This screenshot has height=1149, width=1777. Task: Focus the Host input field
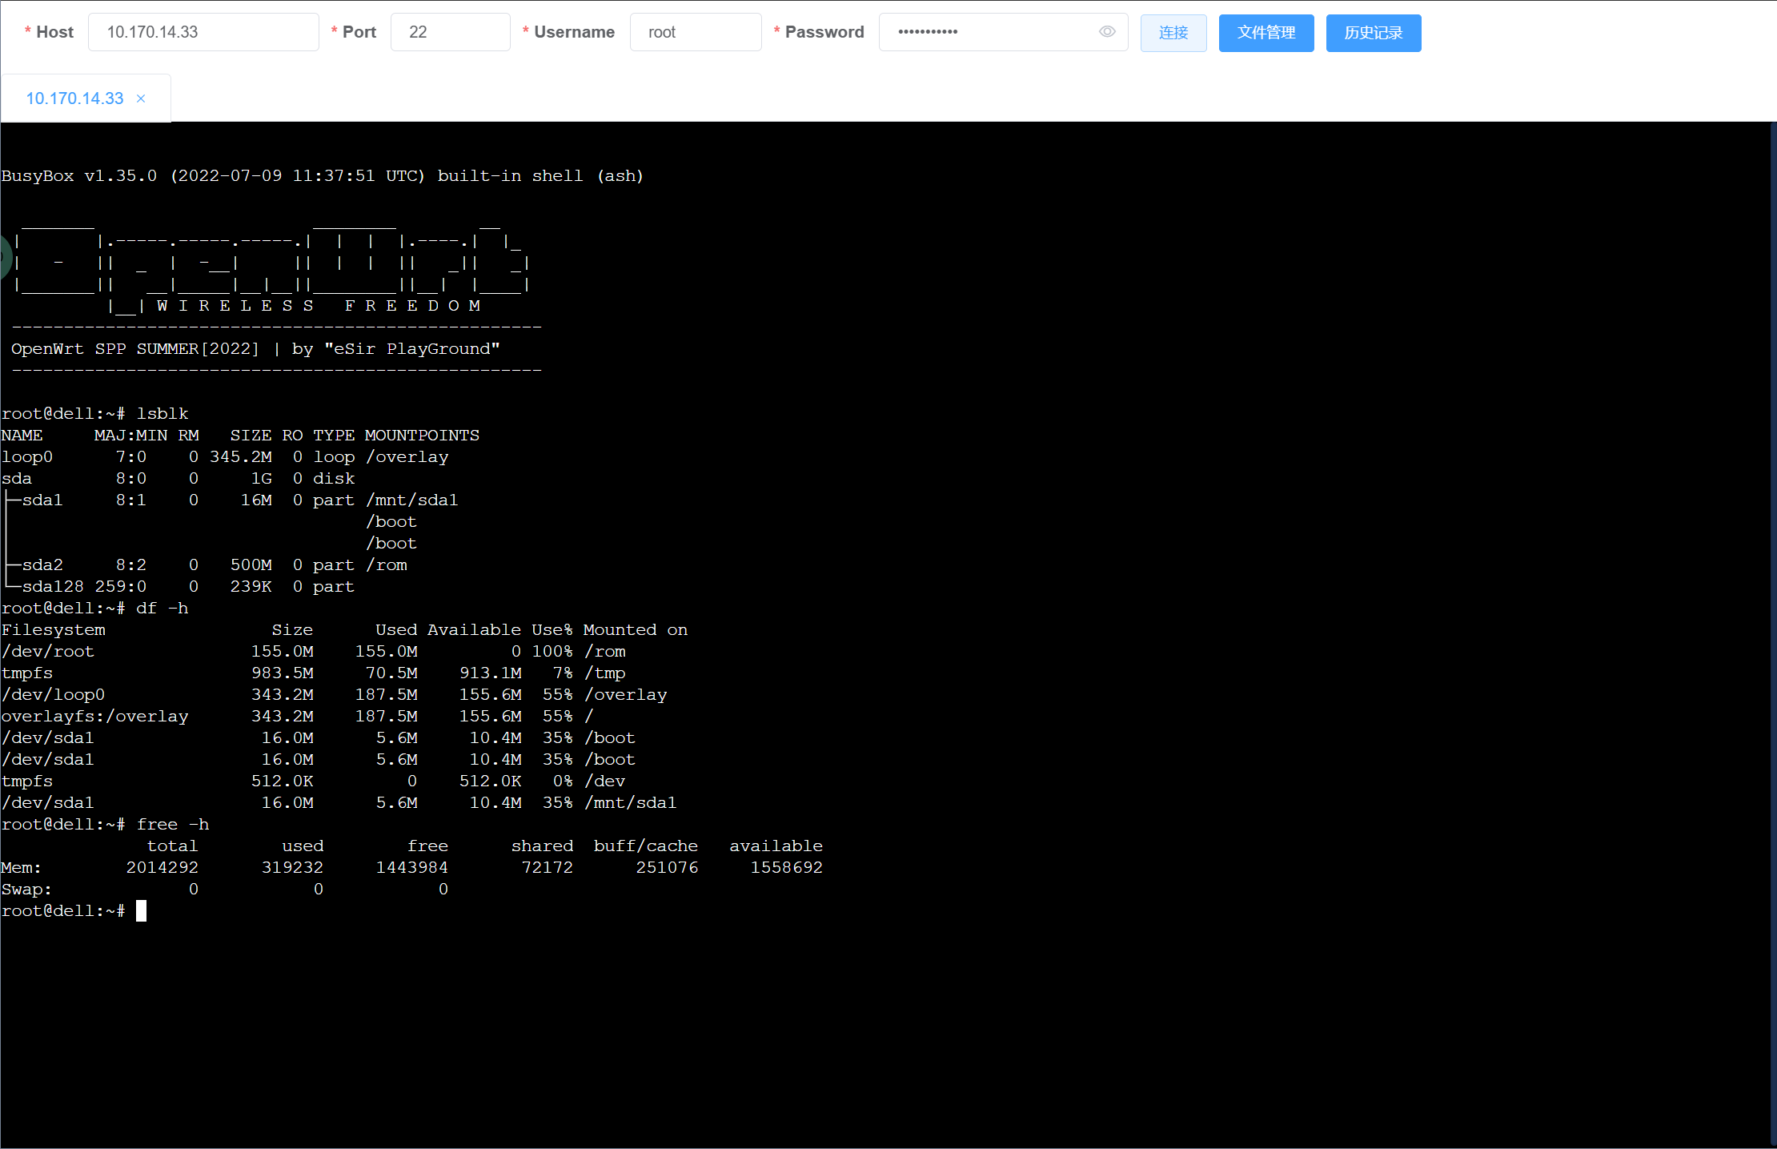tap(203, 32)
